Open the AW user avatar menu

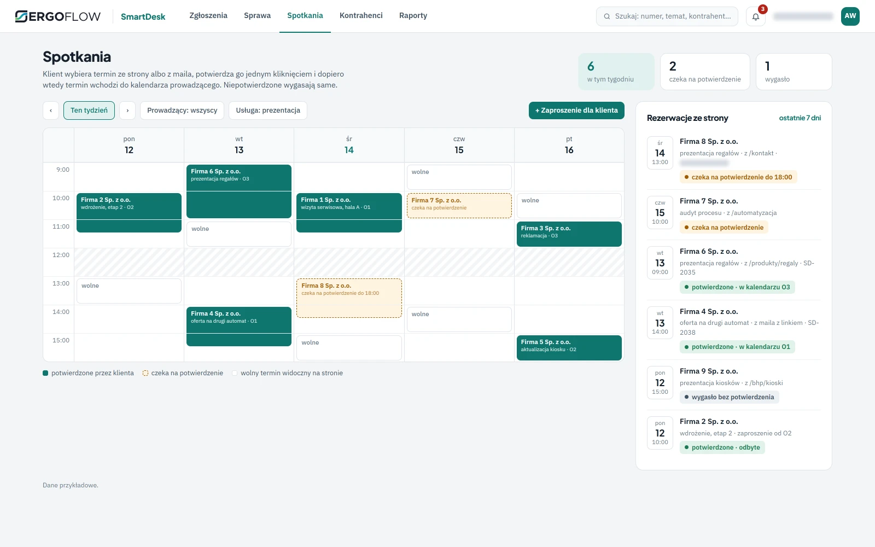(850, 16)
